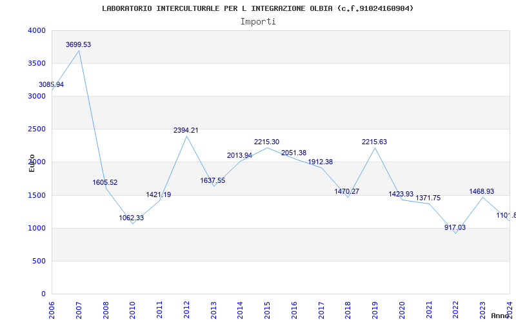Click the Importi chart subtitle
Image resolution: width=516 pixels, height=322 pixels.
click(258, 22)
